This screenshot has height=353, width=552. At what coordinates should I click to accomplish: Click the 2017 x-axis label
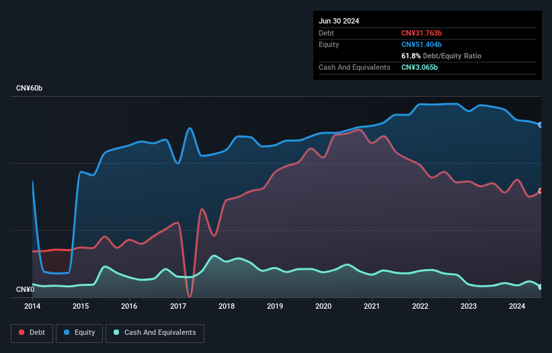coord(178,306)
